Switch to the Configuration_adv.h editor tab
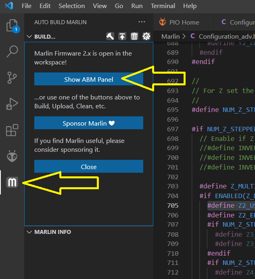This screenshot has width=255, height=279. tap(234, 23)
